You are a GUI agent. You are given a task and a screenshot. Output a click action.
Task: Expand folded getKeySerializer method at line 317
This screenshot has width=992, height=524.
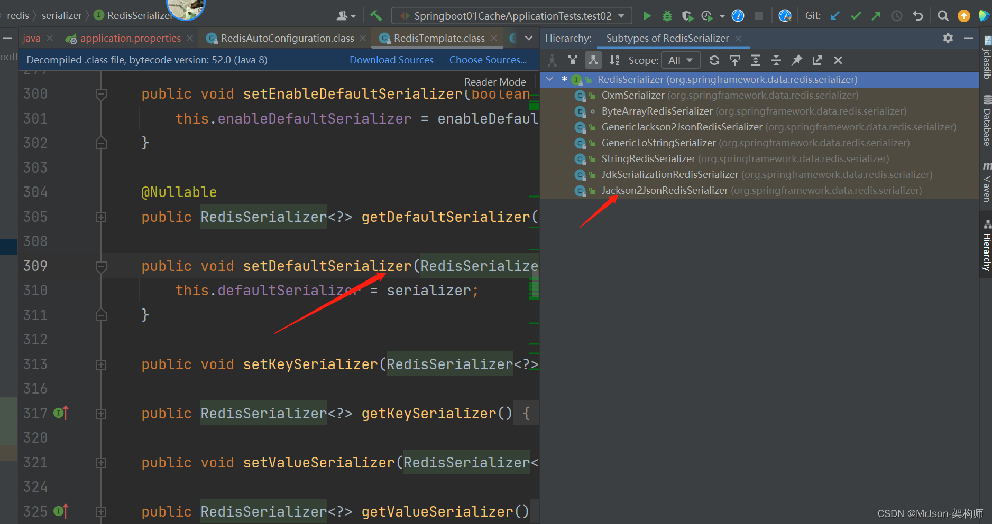click(101, 414)
